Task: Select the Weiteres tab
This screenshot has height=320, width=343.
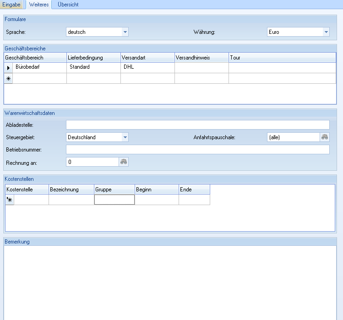Action: (39, 5)
